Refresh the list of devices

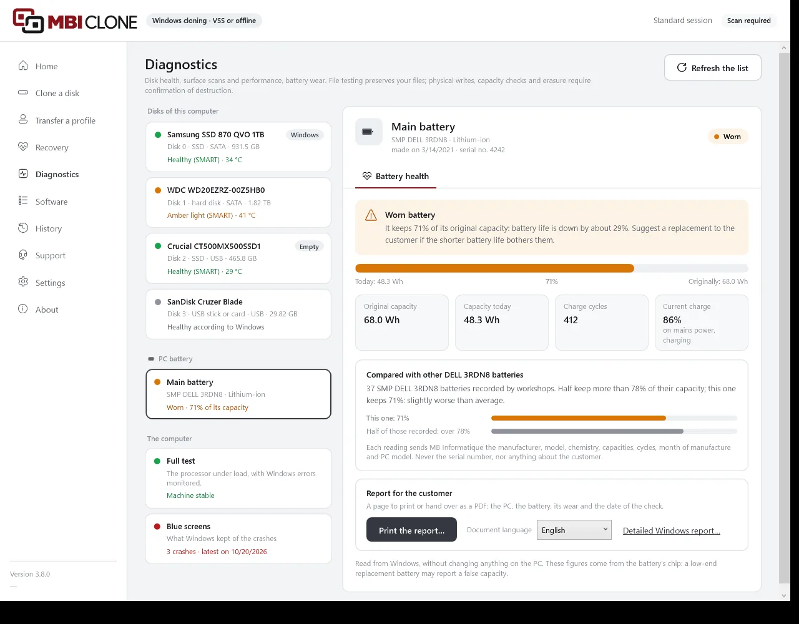(713, 68)
